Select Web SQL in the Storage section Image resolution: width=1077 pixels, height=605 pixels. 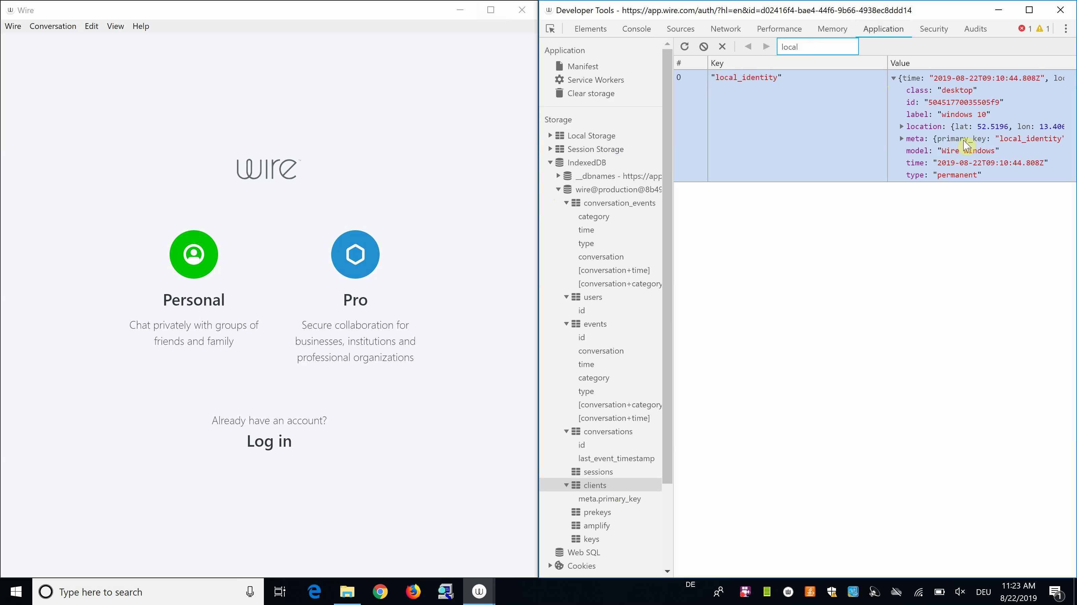[583, 552]
